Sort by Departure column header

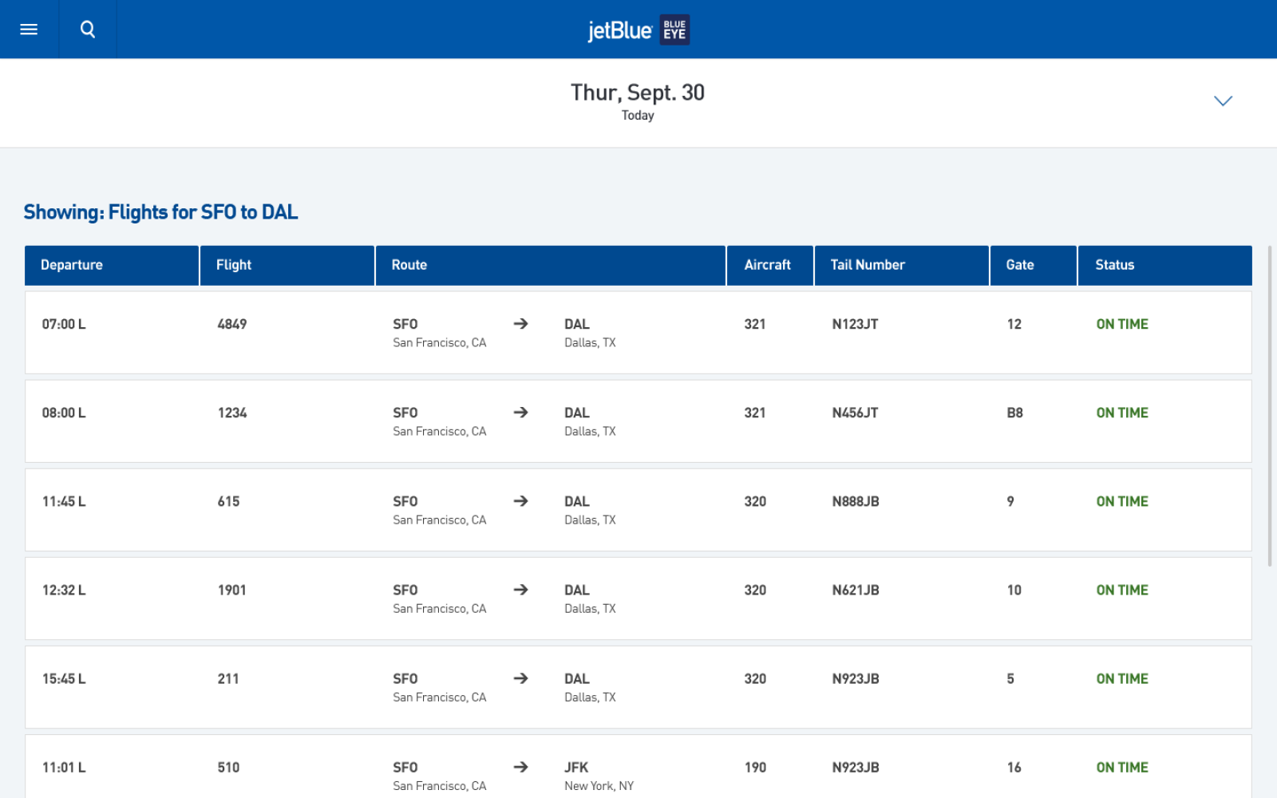click(72, 265)
